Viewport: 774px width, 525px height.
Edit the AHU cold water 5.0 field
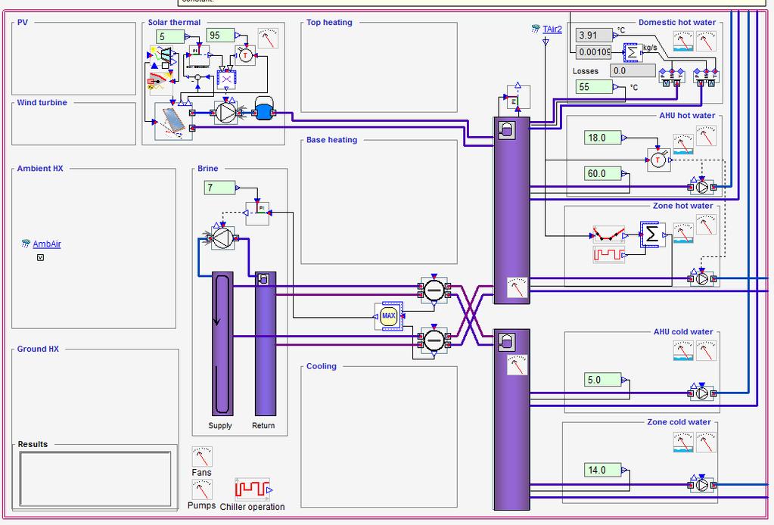(x=602, y=380)
